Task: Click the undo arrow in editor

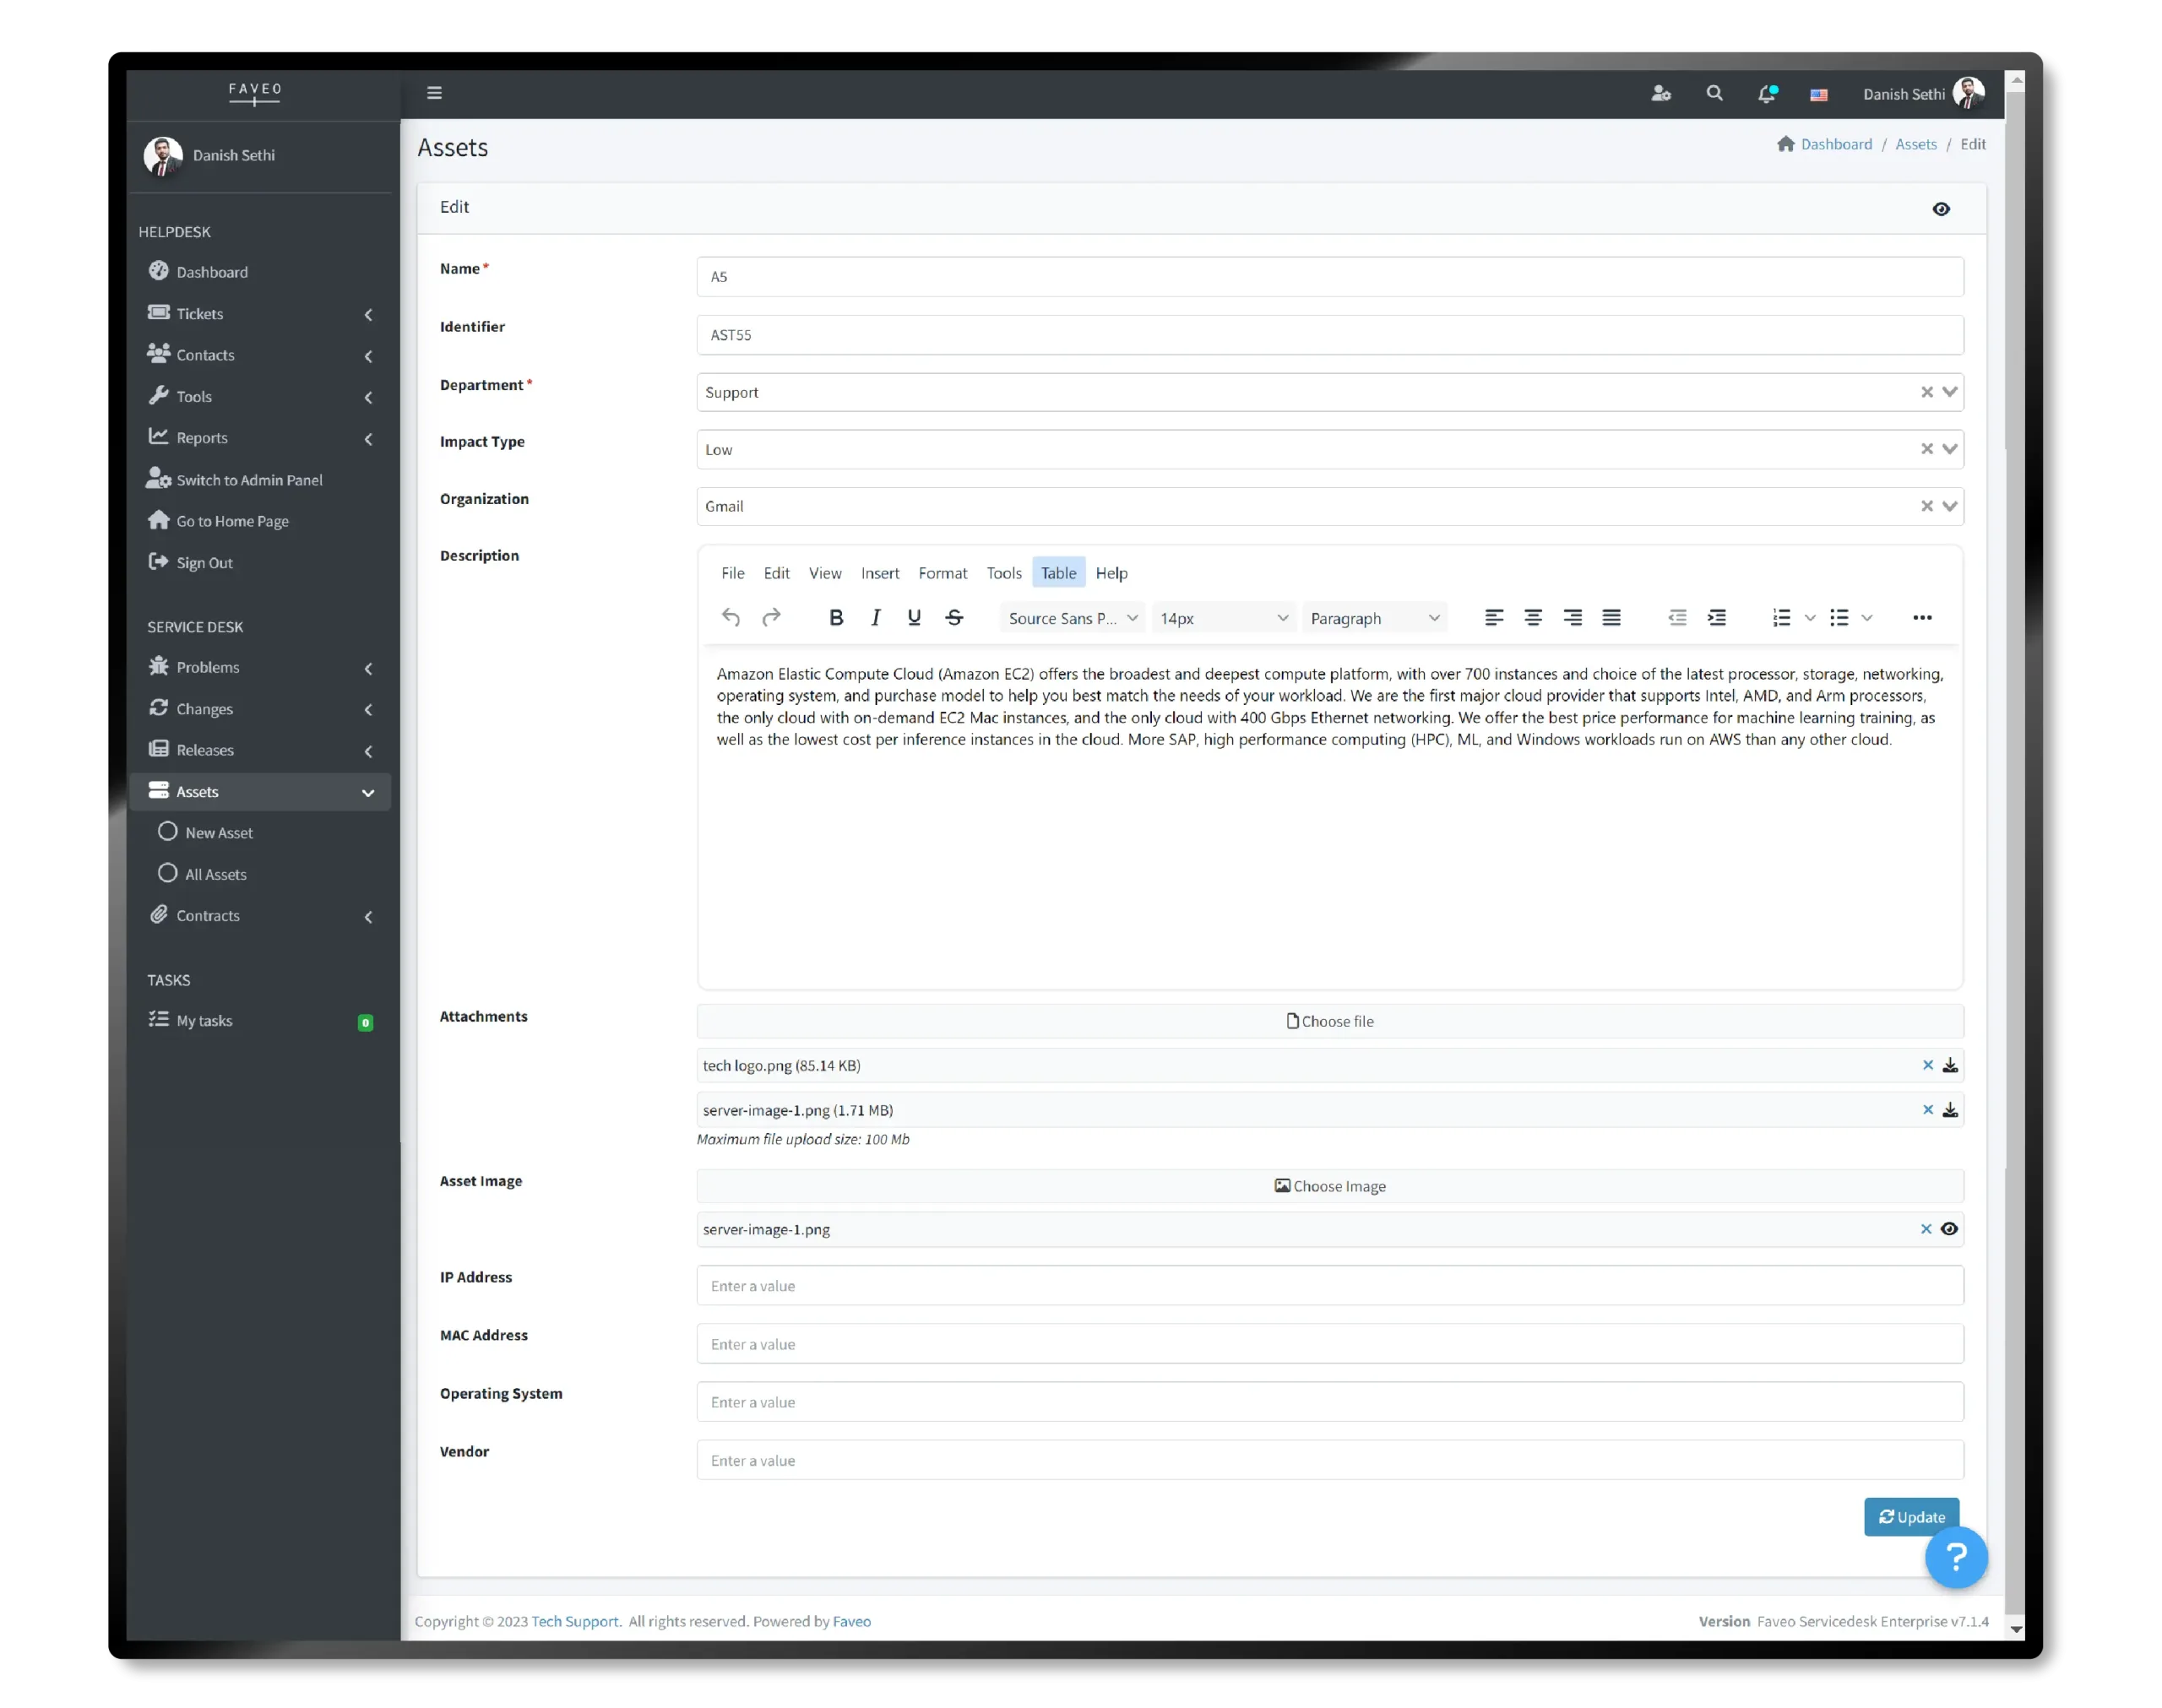Action: pos(731,618)
